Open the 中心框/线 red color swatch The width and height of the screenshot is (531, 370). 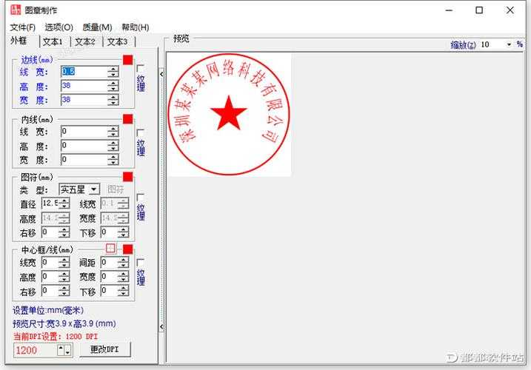127,249
